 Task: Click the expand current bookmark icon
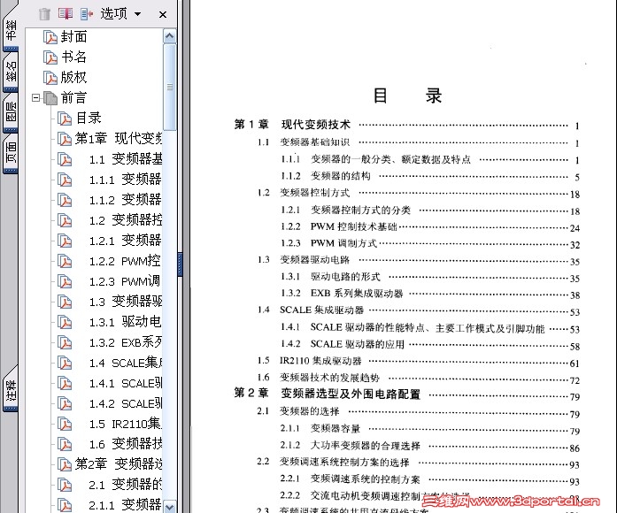pyautogui.click(x=86, y=14)
